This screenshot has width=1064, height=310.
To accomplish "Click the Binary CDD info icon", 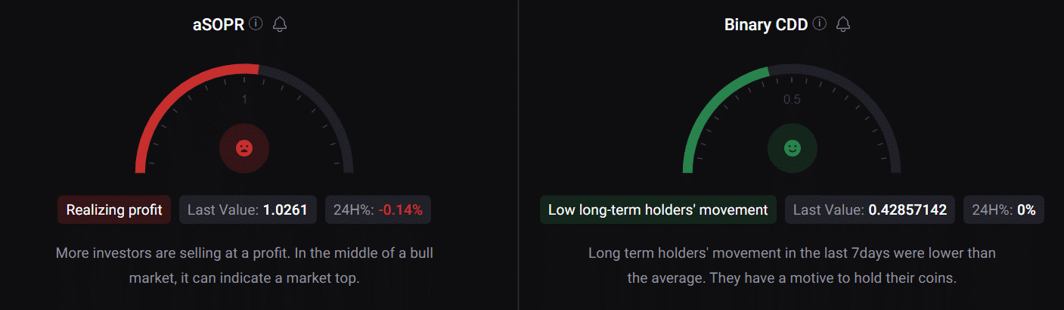I will pyautogui.click(x=819, y=23).
